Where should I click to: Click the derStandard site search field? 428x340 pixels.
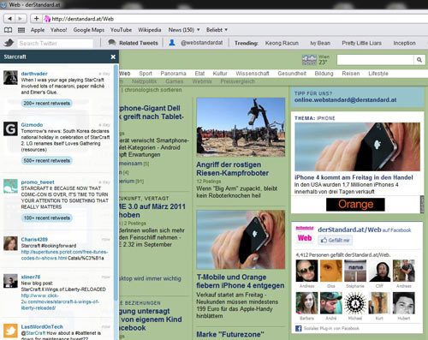coord(376,60)
